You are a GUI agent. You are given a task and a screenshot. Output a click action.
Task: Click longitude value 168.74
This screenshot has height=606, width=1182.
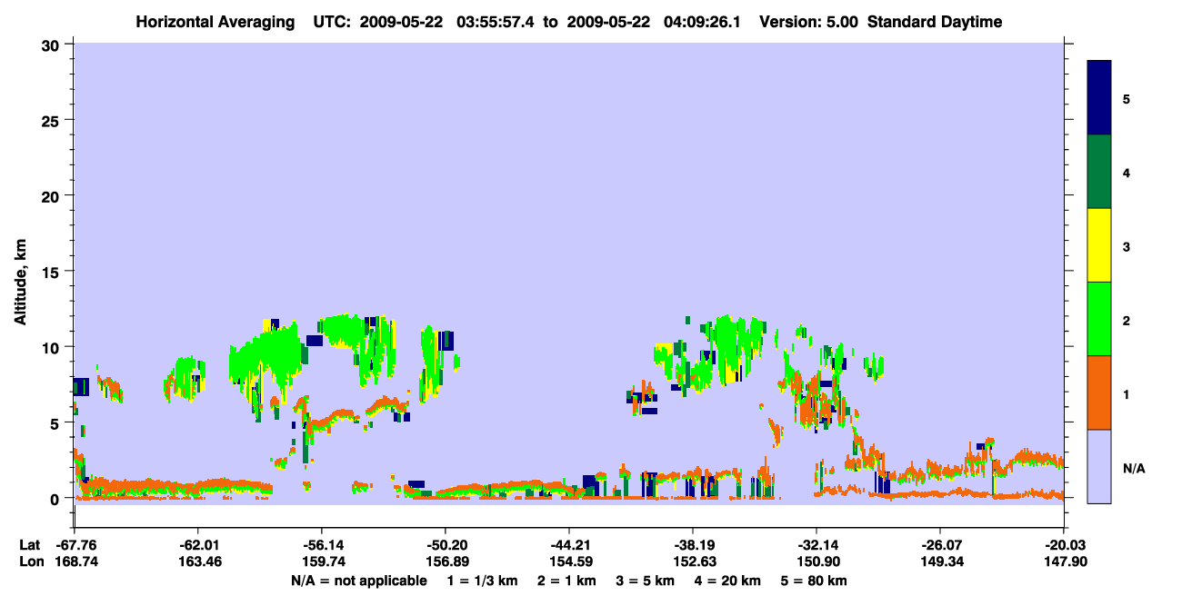[x=75, y=562]
